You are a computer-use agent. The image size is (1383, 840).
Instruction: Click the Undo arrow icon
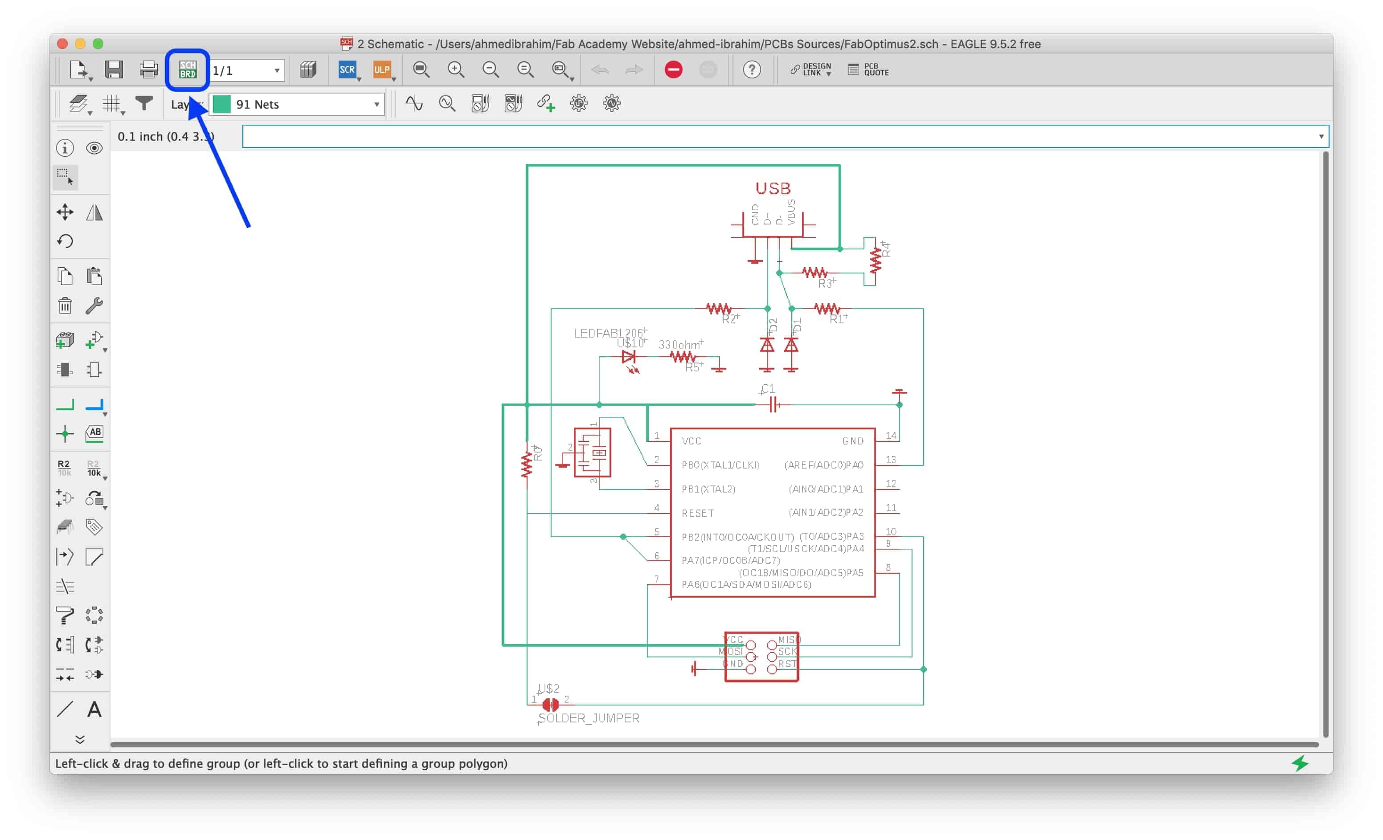pos(599,69)
